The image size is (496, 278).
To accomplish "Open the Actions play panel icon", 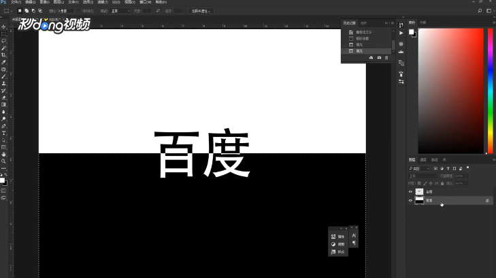I will click(x=401, y=33).
